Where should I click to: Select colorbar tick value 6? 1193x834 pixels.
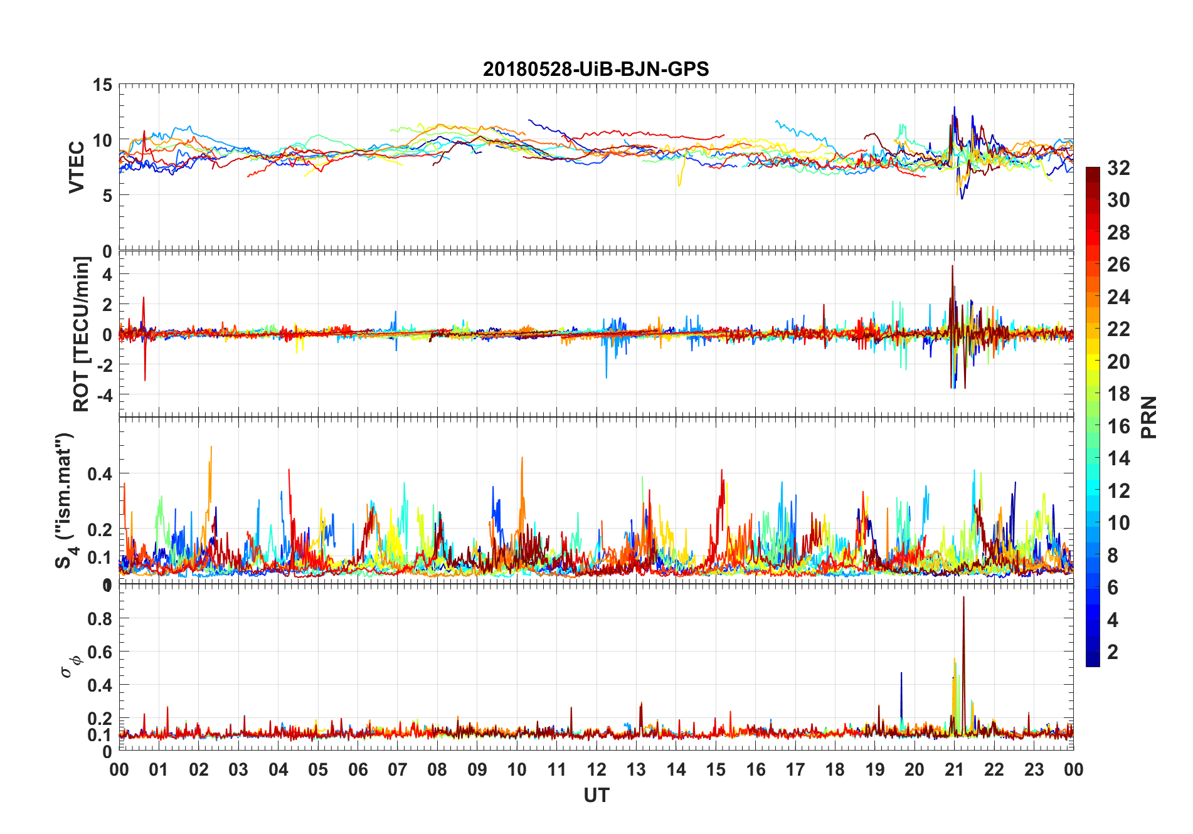click(1113, 587)
